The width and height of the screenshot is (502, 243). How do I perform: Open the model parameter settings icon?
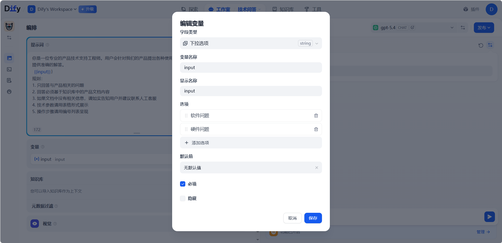(463, 28)
